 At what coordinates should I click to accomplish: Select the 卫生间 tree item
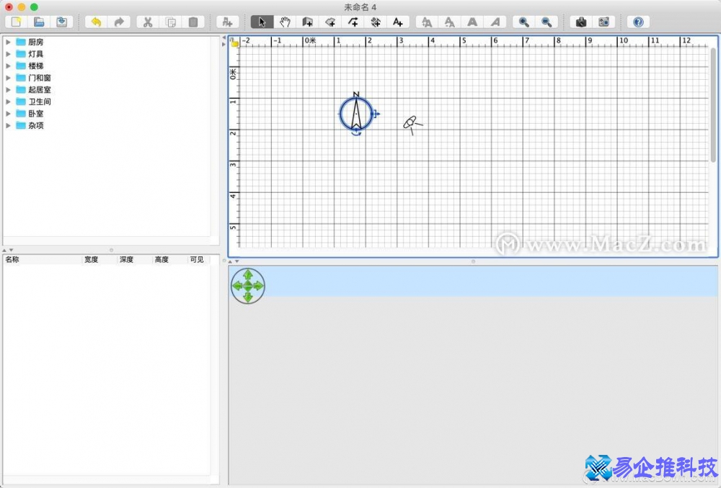pyautogui.click(x=39, y=101)
